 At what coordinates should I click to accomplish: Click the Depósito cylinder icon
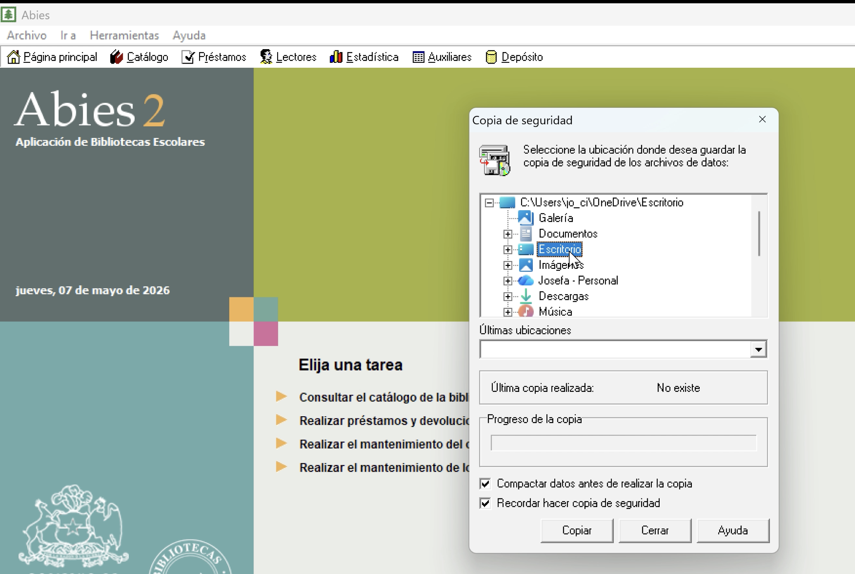[x=491, y=57]
